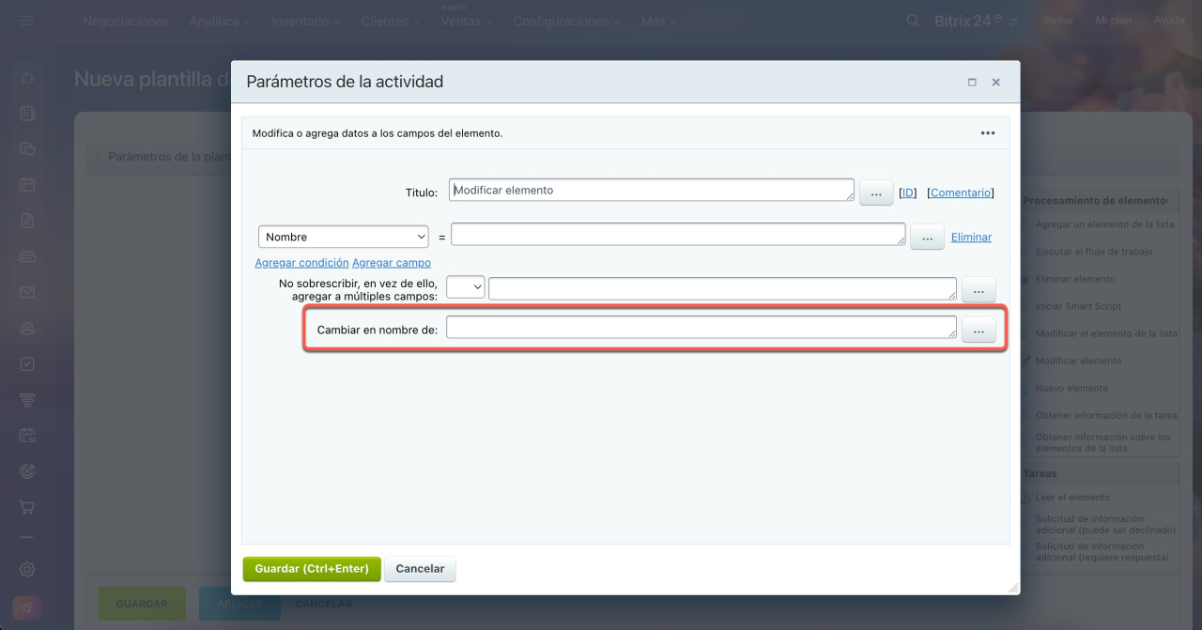The width and height of the screenshot is (1202, 630).
Task: Open the Configuraciones menu
Action: pos(566,21)
